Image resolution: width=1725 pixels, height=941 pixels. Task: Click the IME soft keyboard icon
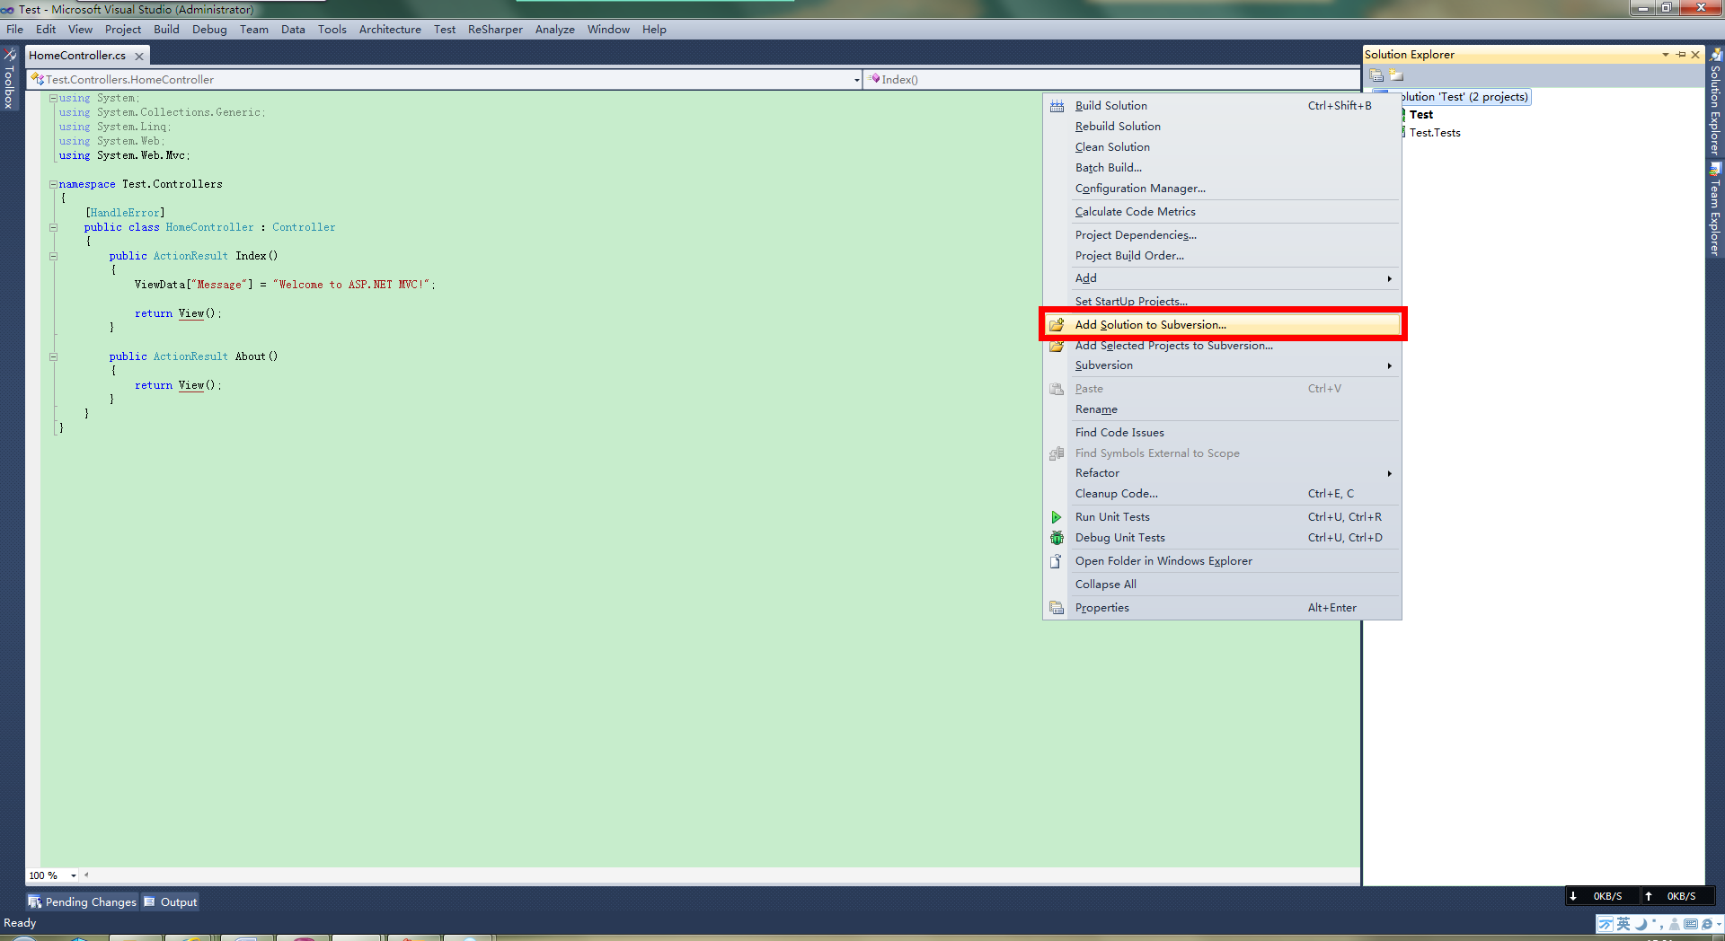pos(1690,924)
